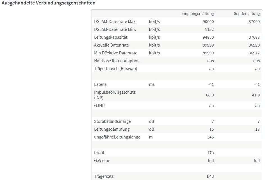Viewport: 271px width, 180px height.
Task: Select the DSLAM-Datenrate Min. value 1152
Action: pyautogui.click(x=209, y=29)
